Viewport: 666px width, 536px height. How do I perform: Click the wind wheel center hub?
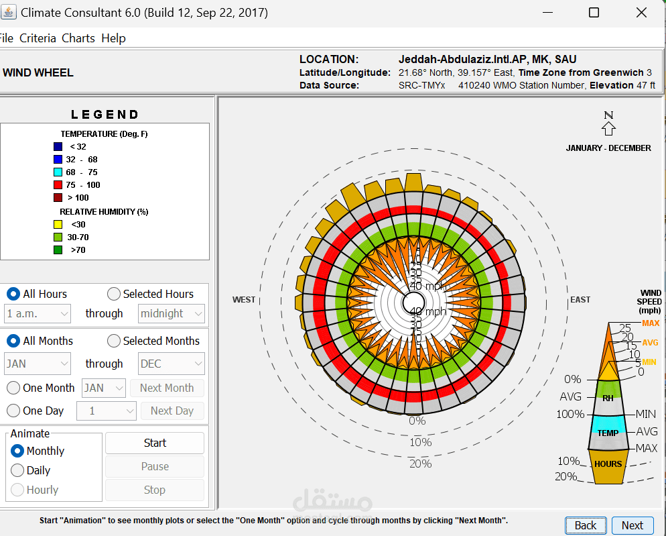tap(413, 303)
